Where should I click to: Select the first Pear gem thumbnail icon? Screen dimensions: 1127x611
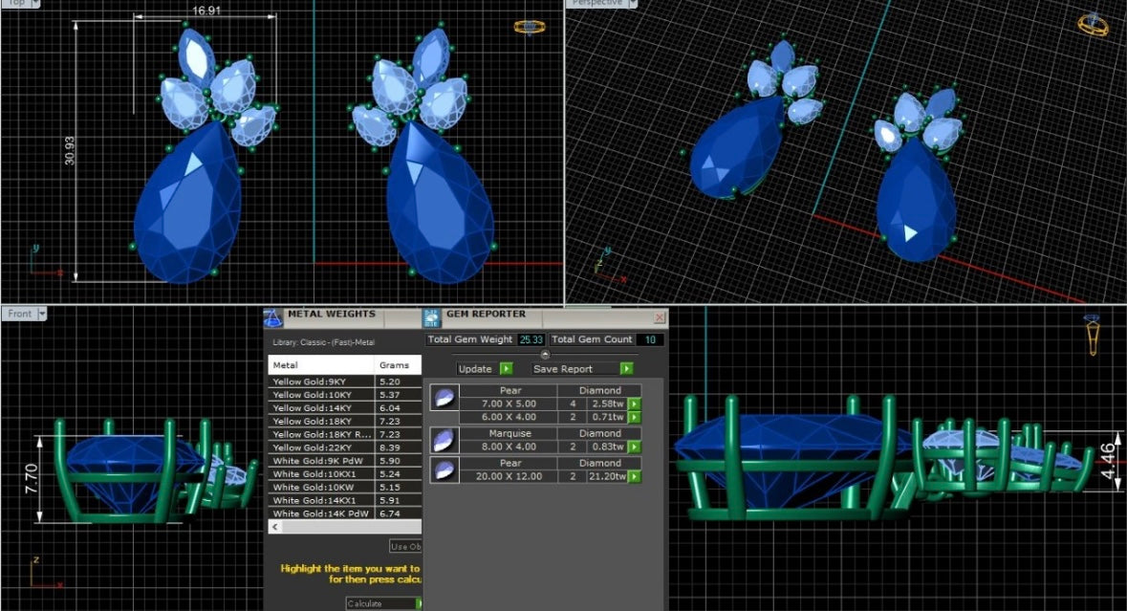pos(444,397)
